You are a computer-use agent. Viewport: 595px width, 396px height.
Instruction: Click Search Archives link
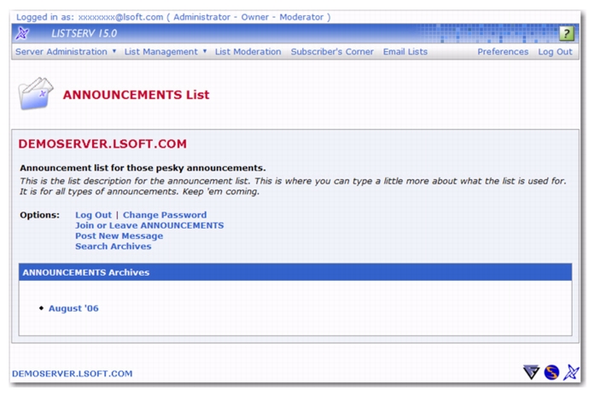113,247
